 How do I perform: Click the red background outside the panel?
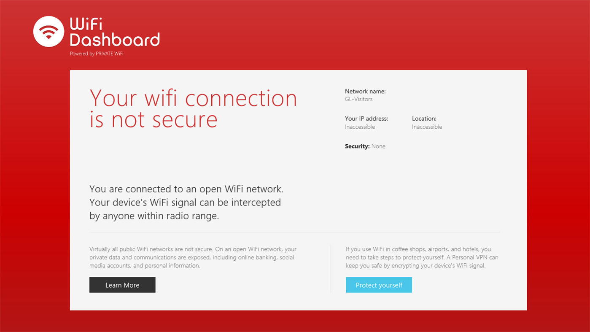click(35, 190)
